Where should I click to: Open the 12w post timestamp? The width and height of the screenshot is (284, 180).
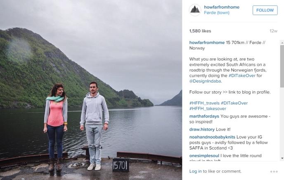(x=273, y=31)
